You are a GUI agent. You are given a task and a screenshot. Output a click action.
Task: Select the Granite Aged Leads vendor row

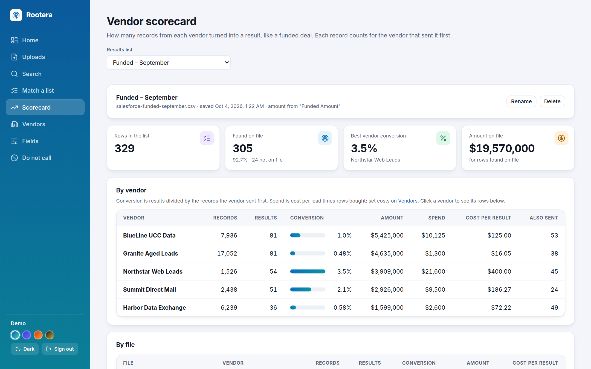click(x=340, y=253)
